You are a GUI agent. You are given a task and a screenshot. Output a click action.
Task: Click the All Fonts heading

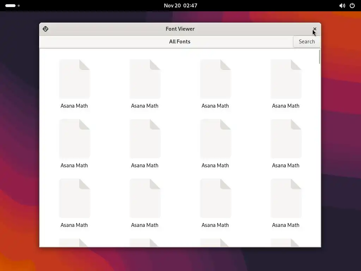179,42
